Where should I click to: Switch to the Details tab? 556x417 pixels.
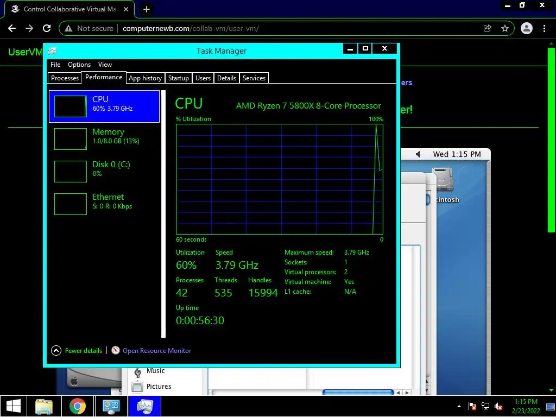[x=226, y=78]
